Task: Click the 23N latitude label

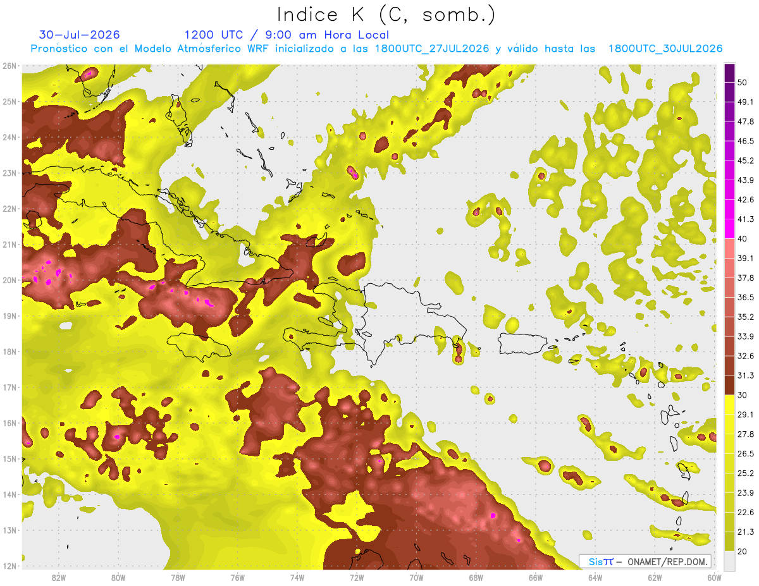Action: (x=9, y=173)
